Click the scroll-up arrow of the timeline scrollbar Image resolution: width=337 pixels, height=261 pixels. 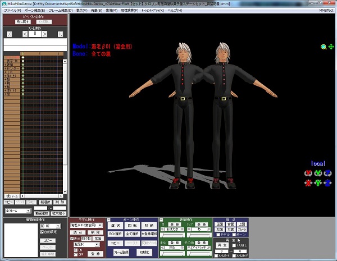65,61
